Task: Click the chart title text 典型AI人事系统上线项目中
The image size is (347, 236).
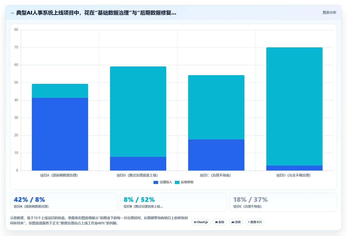Action: pos(48,13)
